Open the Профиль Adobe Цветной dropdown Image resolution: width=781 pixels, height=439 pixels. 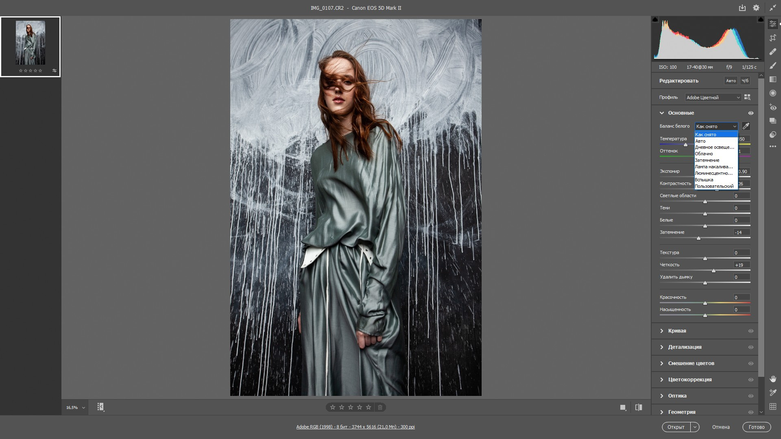pyautogui.click(x=713, y=98)
